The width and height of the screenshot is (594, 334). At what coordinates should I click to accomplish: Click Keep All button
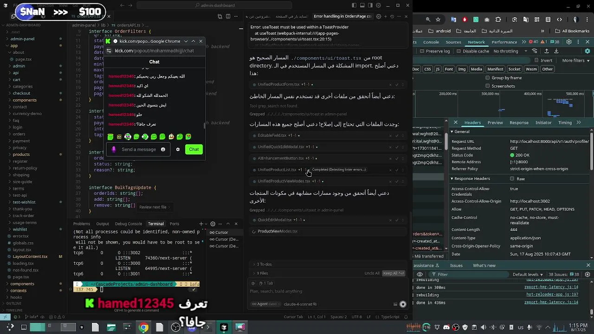(x=394, y=273)
